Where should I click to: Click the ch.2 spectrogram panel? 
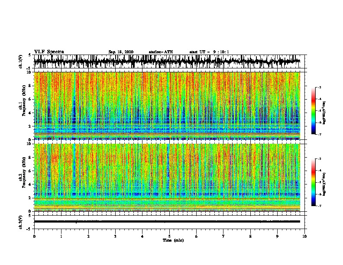167,178
